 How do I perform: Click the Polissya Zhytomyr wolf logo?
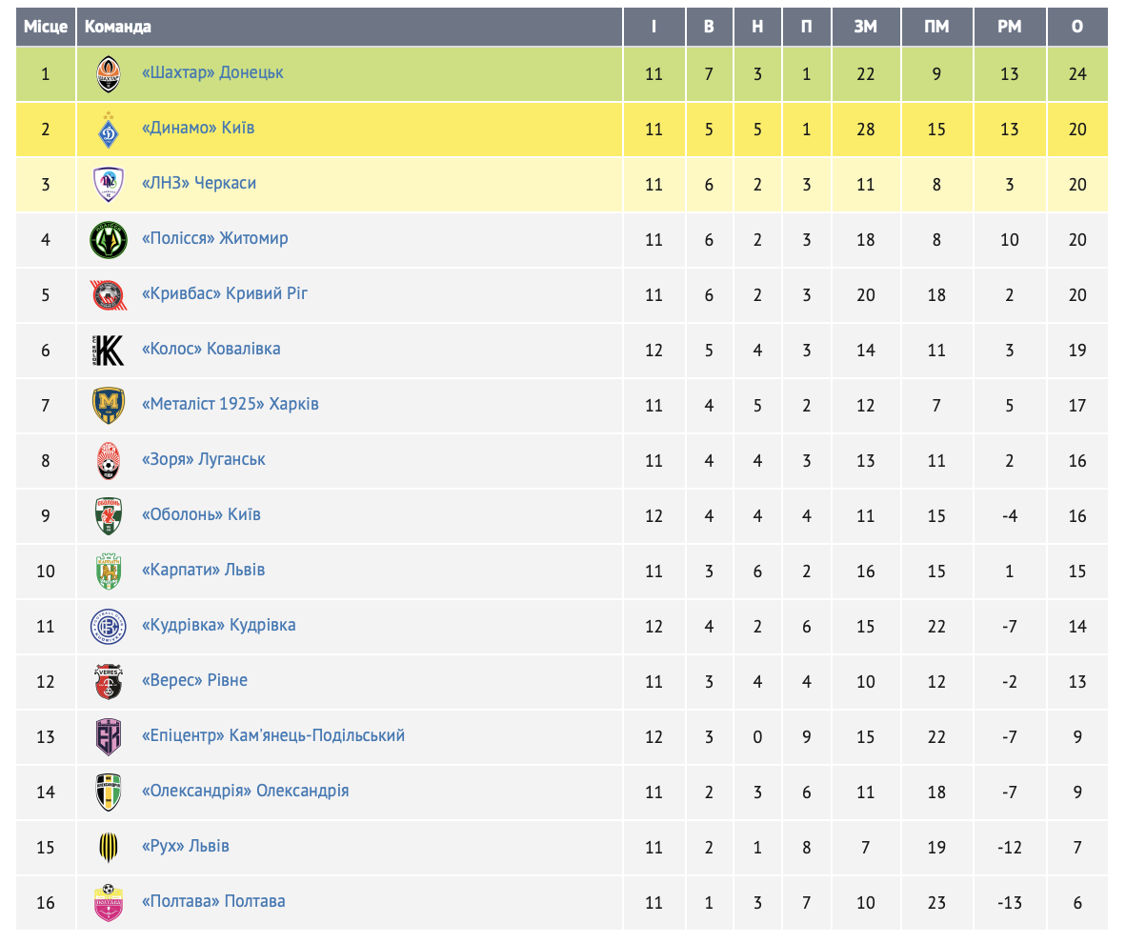pyautogui.click(x=108, y=240)
